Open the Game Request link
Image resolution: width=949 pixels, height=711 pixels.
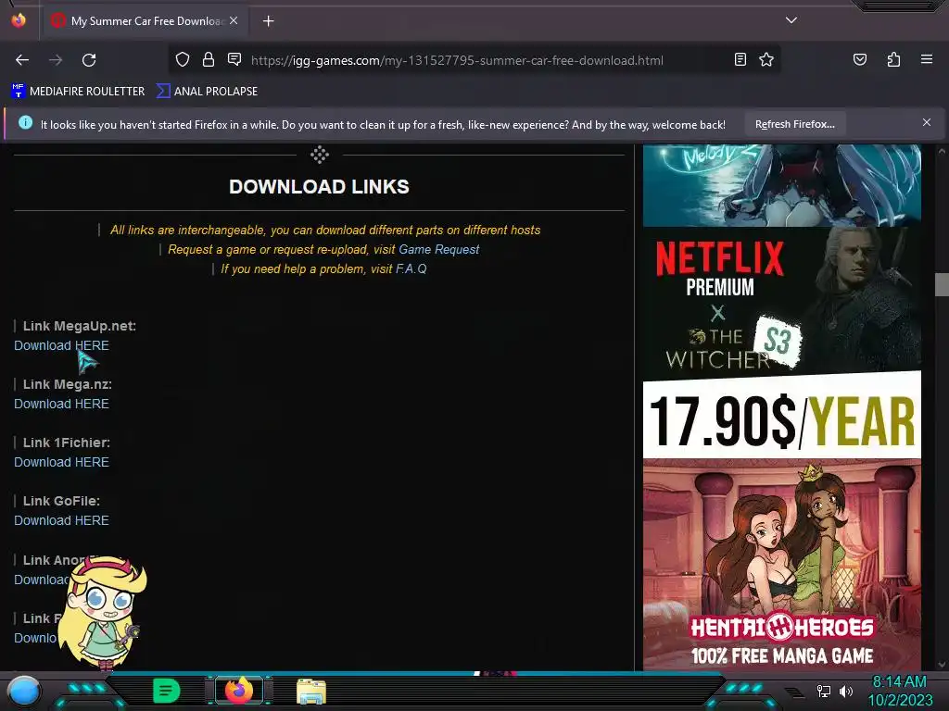pos(438,250)
